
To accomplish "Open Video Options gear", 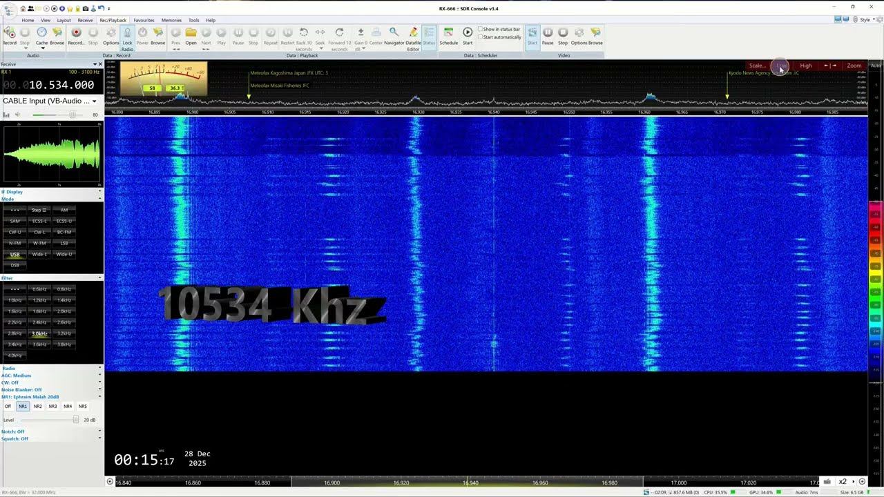I will [x=579, y=36].
